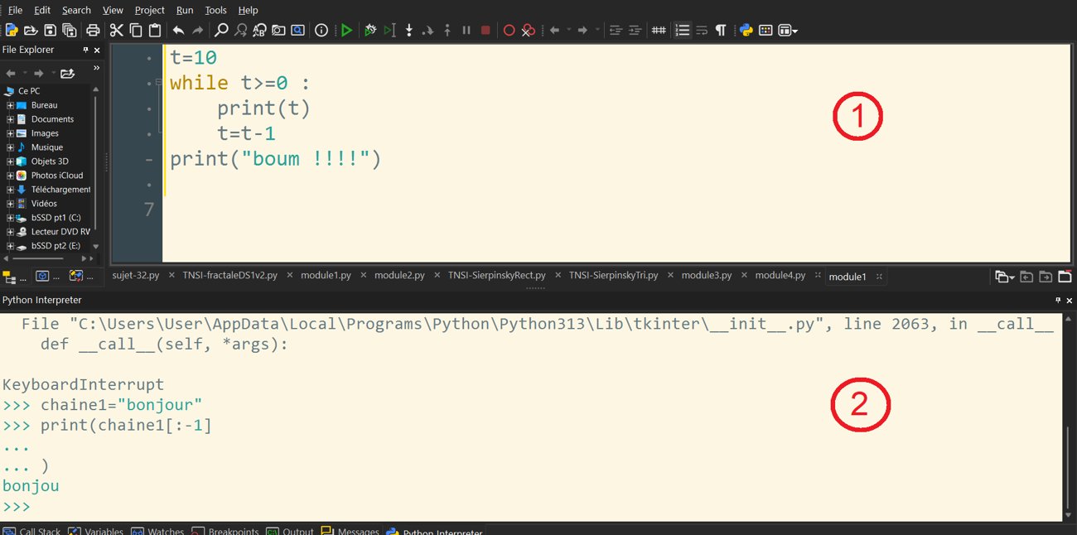
Task: Click the info circle icon
Action: (x=321, y=30)
